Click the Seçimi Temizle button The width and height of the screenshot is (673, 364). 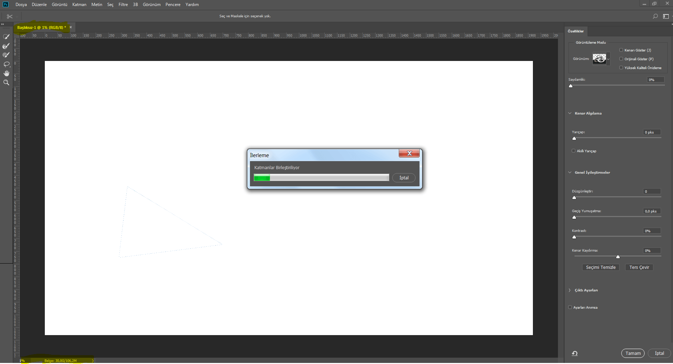pos(601,267)
